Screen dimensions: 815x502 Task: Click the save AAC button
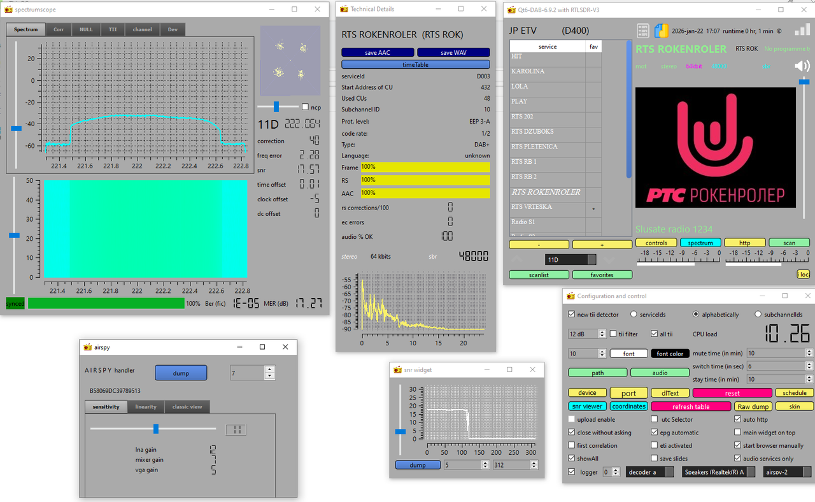click(x=378, y=52)
